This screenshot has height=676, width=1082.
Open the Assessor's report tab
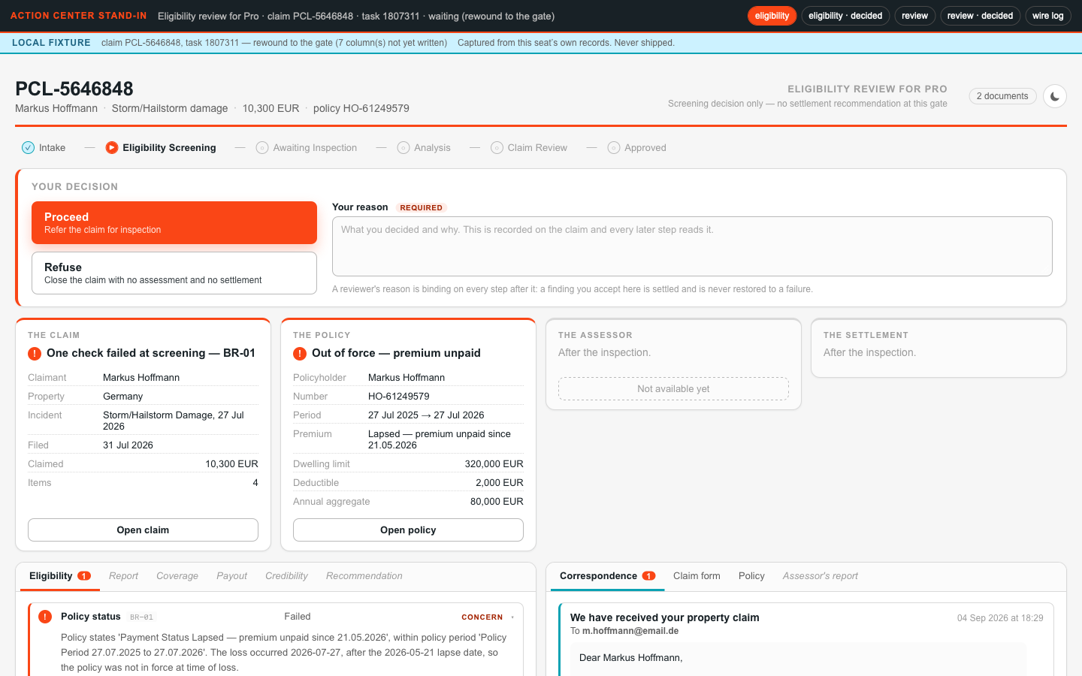pyautogui.click(x=820, y=576)
